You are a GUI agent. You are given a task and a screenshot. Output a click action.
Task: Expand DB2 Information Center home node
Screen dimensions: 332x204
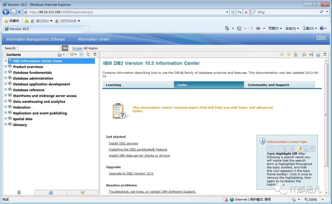pos(6,61)
